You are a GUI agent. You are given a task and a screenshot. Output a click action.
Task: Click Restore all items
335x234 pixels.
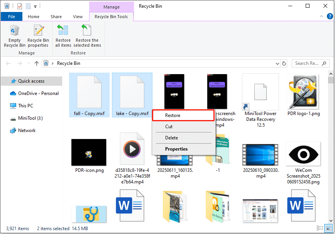63,36
